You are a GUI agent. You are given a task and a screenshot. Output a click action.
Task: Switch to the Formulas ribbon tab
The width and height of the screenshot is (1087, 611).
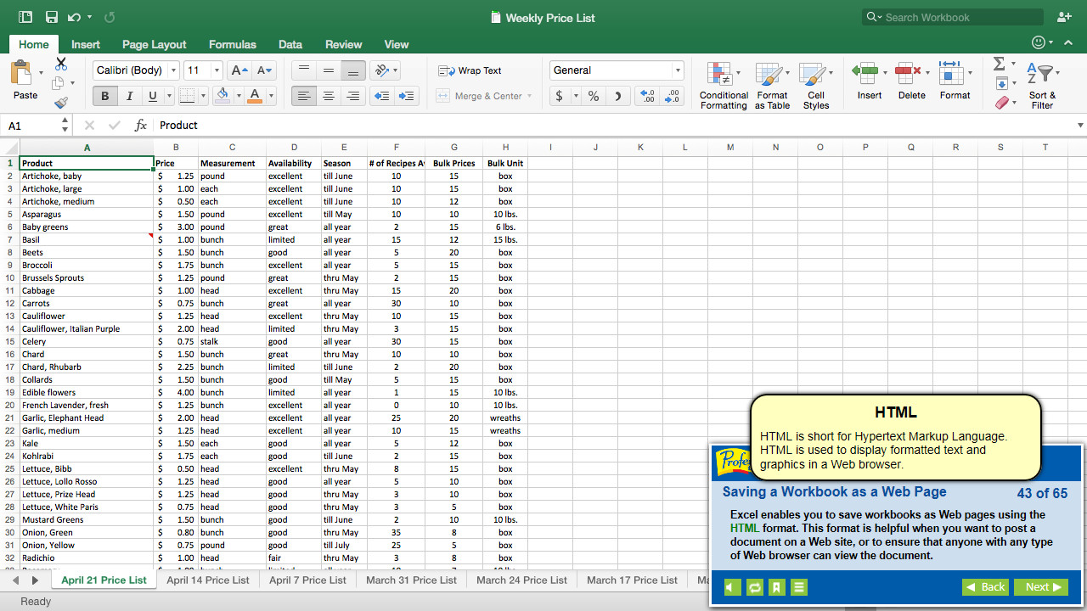[232, 44]
